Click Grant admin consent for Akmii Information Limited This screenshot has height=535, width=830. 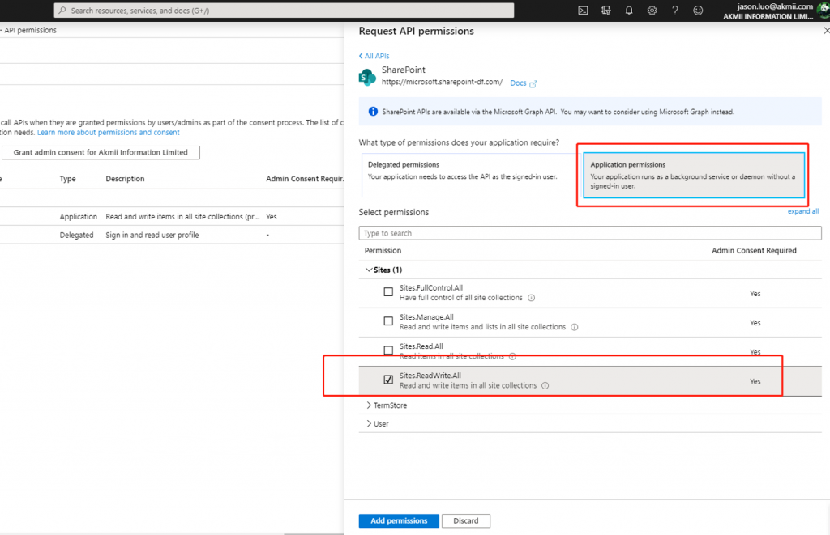coord(101,152)
